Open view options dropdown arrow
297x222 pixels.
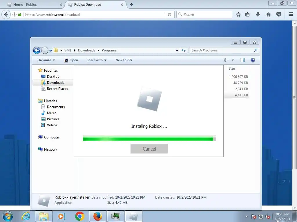coord(233,60)
